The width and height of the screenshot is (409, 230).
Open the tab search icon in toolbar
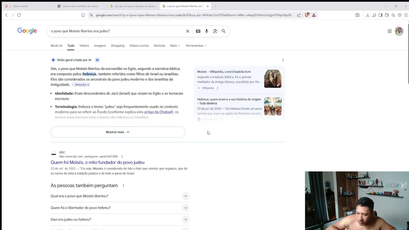358,15
